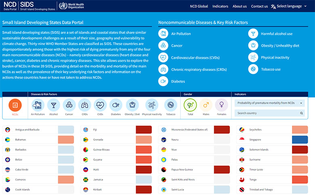The height and width of the screenshot is (195, 315).
Task: Open the Contact us menu item
Action: pyautogui.click(x=259, y=6)
